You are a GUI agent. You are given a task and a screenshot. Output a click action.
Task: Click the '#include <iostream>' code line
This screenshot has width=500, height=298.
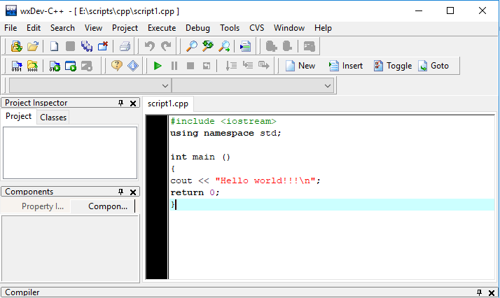223,121
